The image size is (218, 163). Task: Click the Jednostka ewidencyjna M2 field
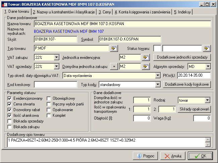click(130, 57)
